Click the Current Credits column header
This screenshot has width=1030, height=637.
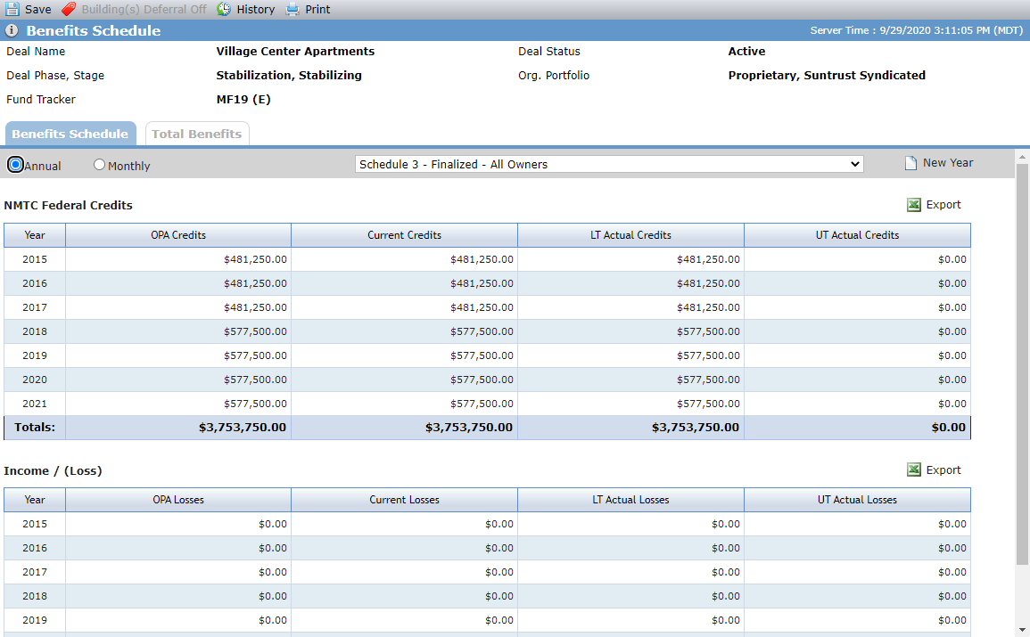404,235
